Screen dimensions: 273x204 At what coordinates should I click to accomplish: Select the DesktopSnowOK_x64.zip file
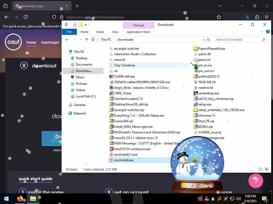click(x=131, y=104)
